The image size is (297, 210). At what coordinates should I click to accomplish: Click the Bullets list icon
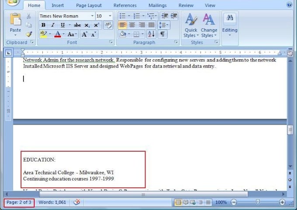tap(123, 16)
